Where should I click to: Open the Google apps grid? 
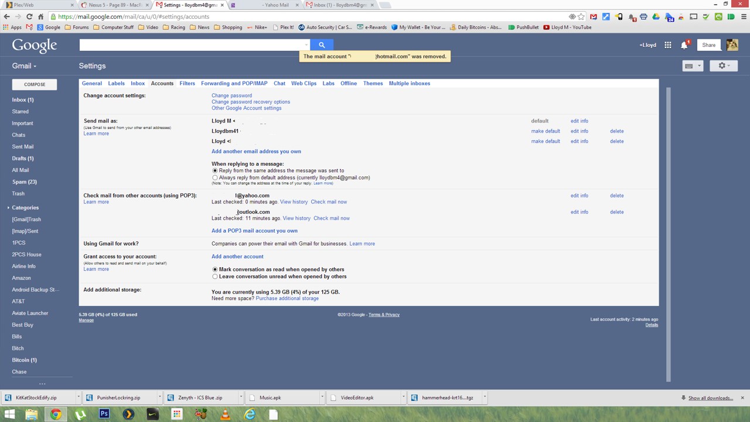click(667, 45)
